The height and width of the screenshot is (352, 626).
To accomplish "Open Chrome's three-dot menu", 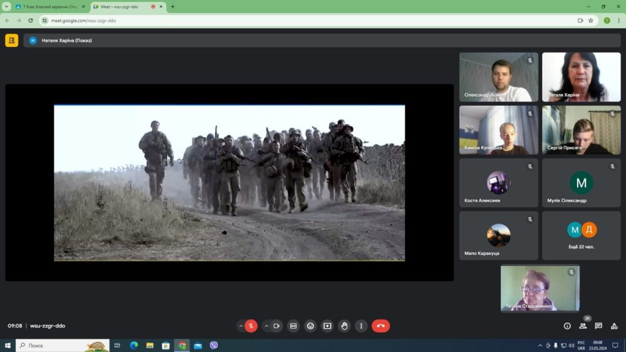I will 619,21.
